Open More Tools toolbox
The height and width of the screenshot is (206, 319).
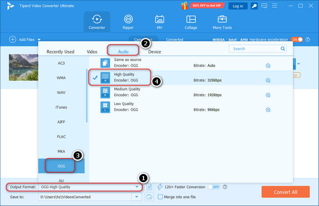(222, 22)
